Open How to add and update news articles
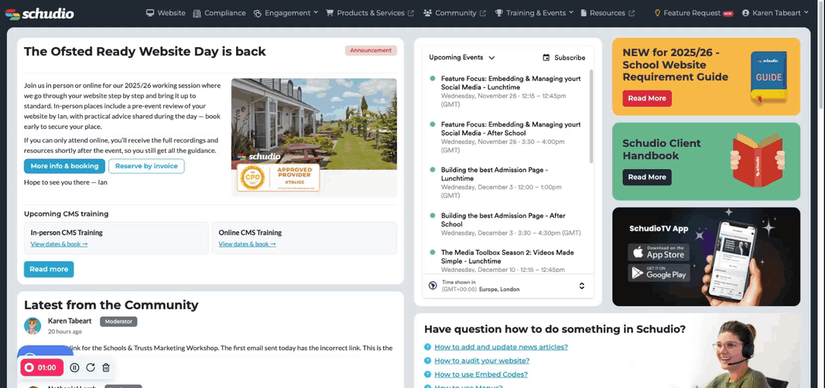The image size is (825, 388). pyautogui.click(x=501, y=347)
